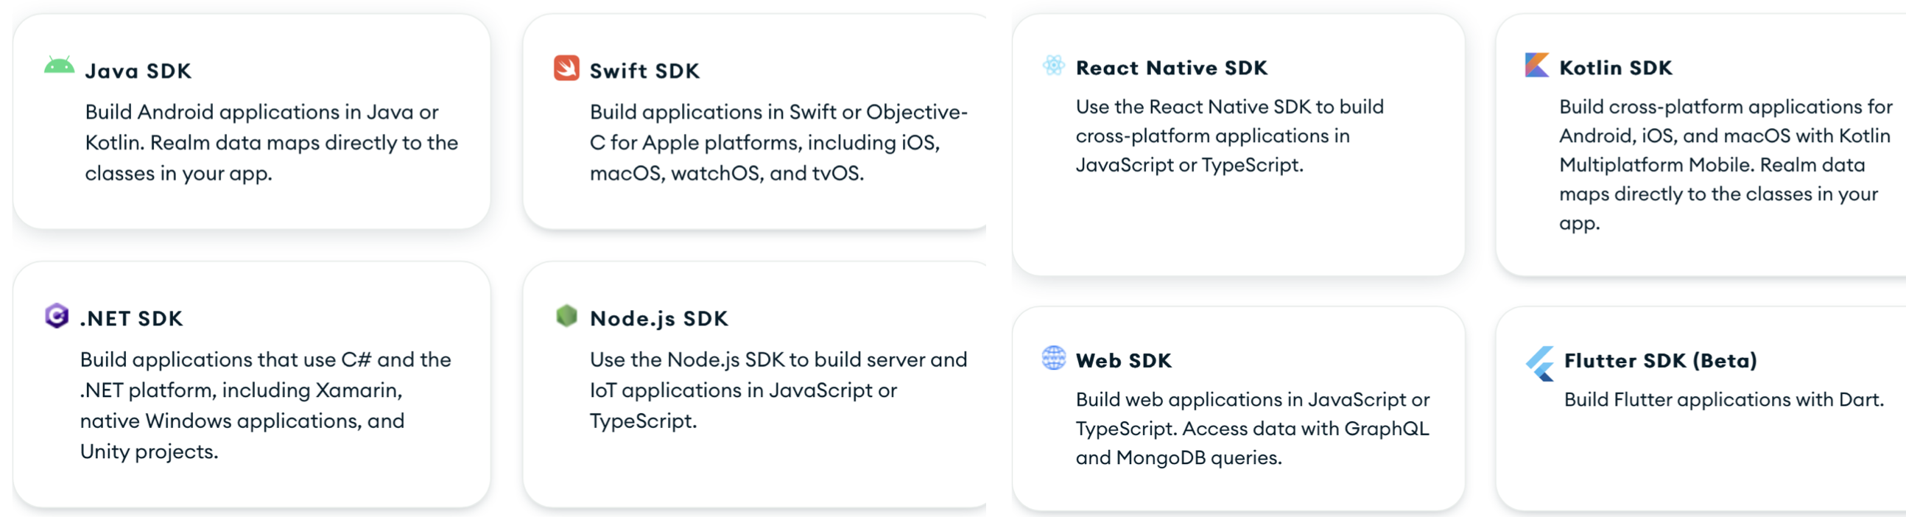The image size is (1906, 517).
Task: Open the Node.js SDK heading link
Action: pyautogui.click(x=658, y=319)
